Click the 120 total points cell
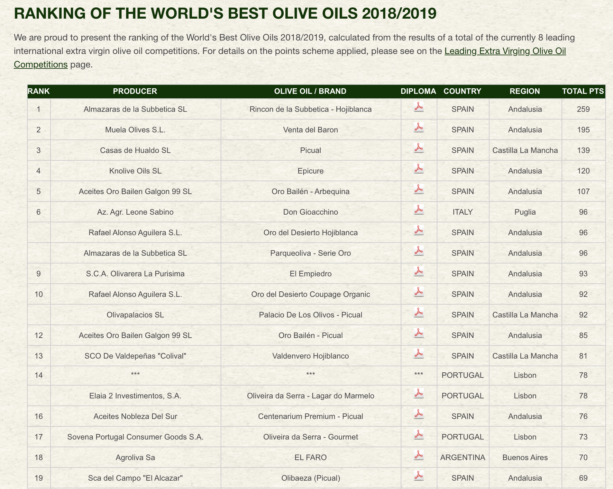This screenshot has height=489, width=613. [x=583, y=171]
